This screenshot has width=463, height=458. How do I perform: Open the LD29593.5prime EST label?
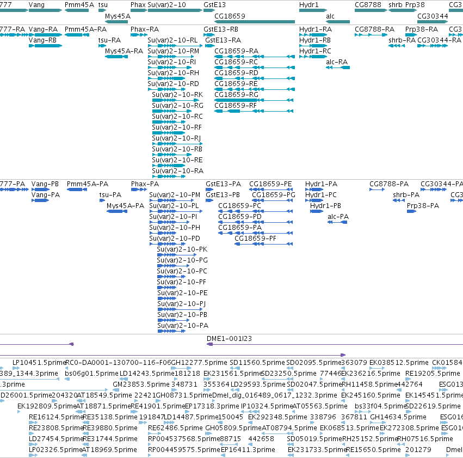point(258,384)
